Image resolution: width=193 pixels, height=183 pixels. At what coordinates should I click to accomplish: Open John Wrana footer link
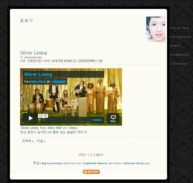coord(114,163)
